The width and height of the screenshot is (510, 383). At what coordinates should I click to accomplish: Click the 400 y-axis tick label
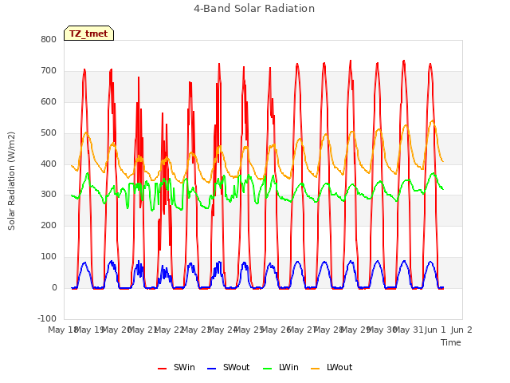click(x=49, y=164)
